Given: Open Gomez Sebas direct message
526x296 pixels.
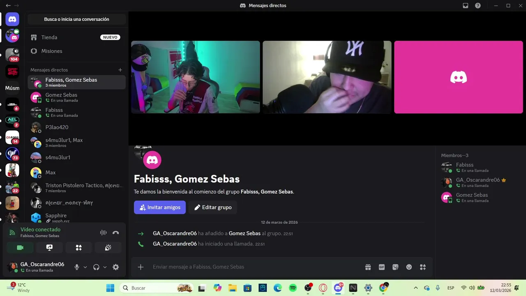Looking at the screenshot, I should coord(76,97).
